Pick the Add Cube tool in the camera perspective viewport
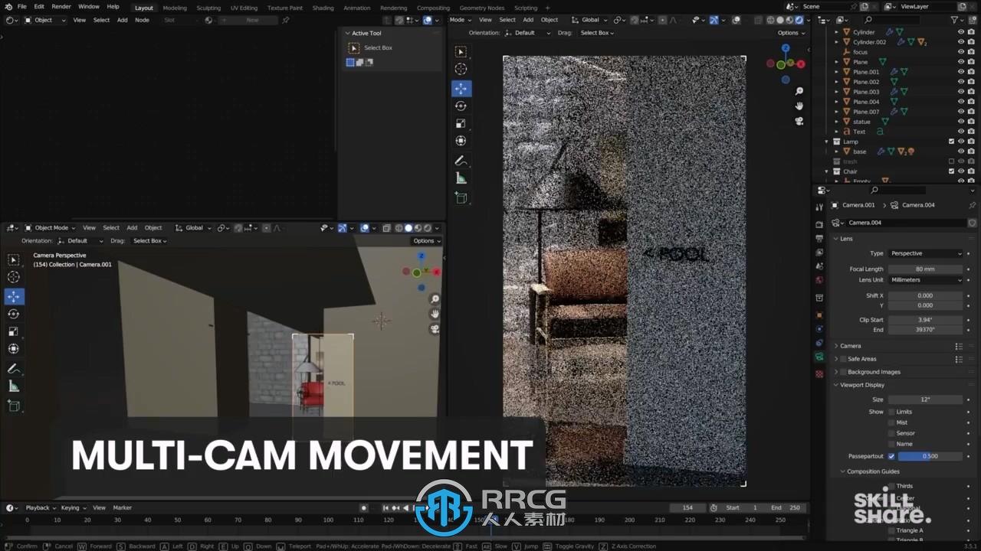981x551 pixels. pyautogui.click(x=14, y=406)
